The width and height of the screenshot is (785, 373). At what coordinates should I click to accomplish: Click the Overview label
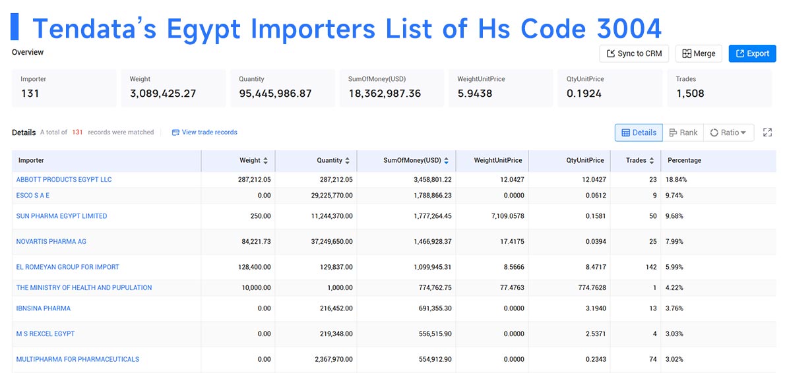(x=28, y=52)
